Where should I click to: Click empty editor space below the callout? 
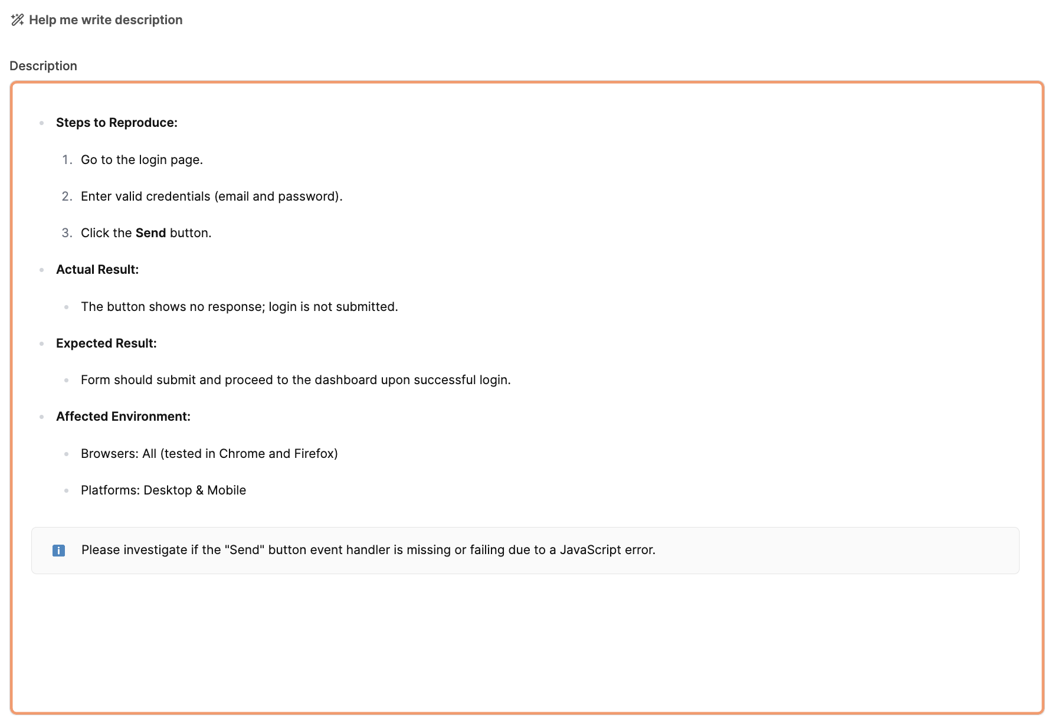tap(525, 643)
